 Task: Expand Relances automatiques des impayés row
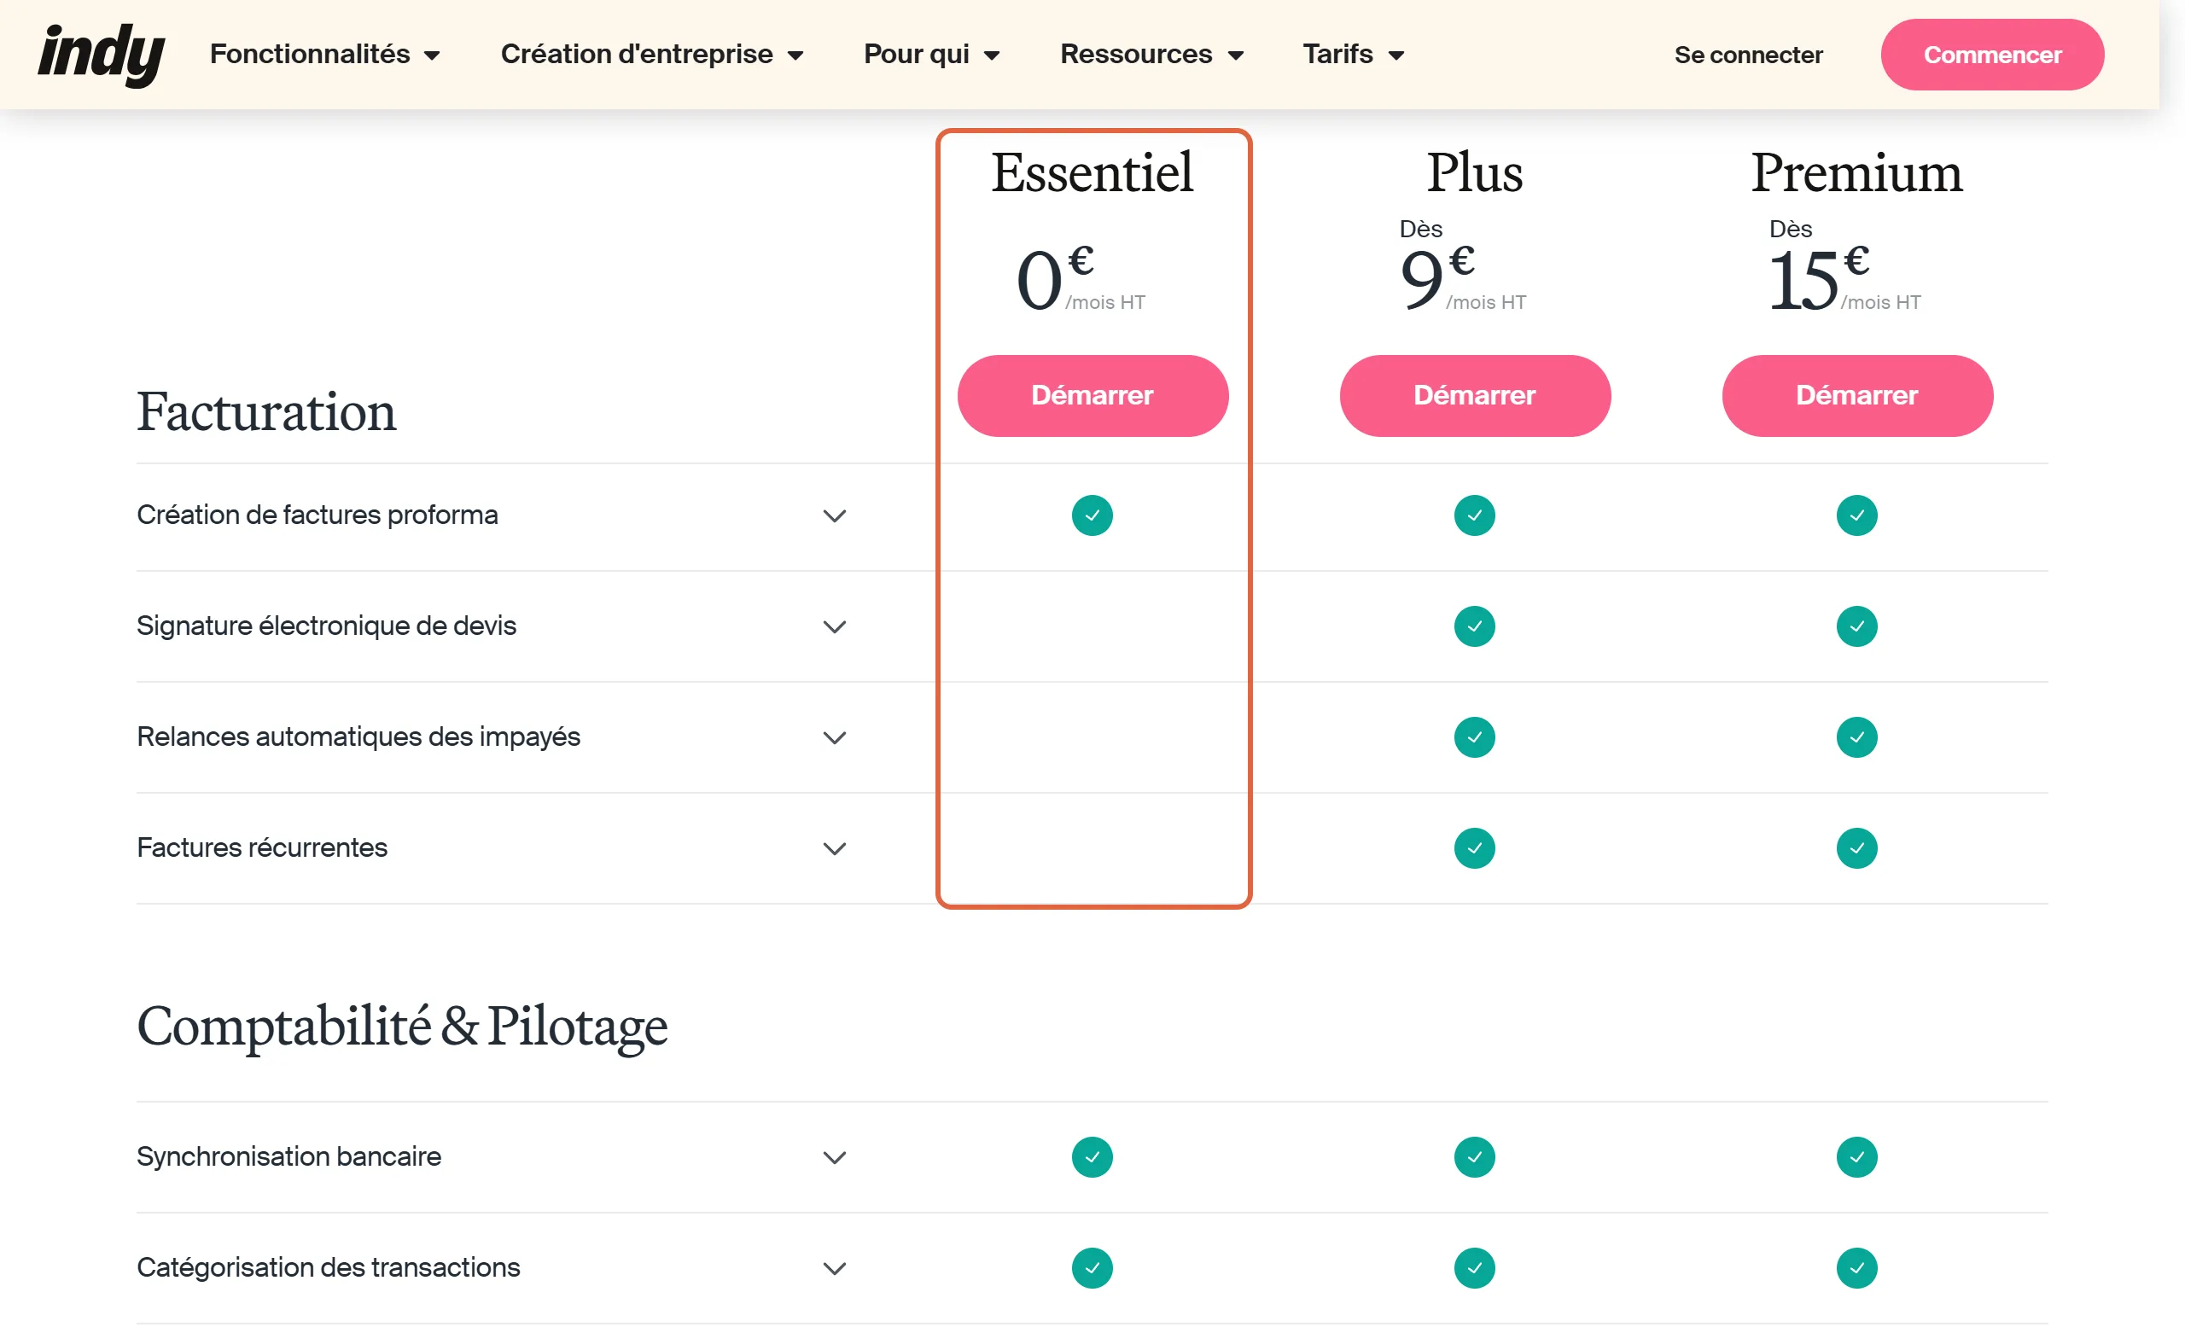835,737
